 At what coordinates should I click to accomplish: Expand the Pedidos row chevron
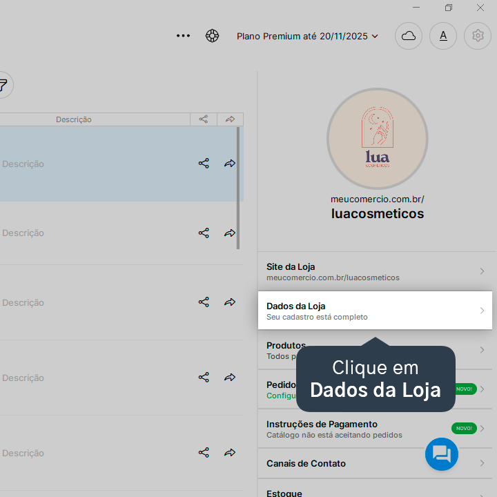pyautogui.click(x=482, y=389)
